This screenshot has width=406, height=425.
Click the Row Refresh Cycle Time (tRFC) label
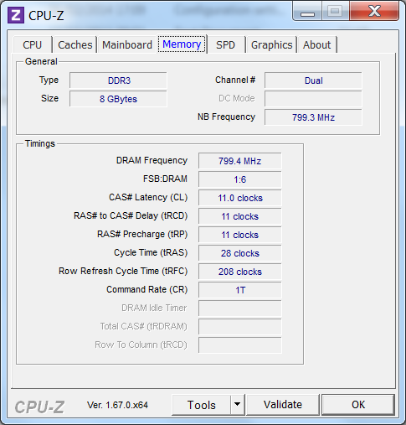point(123,271)
